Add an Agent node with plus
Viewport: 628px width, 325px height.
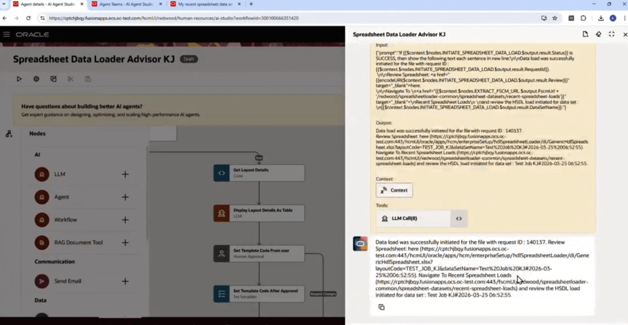(x=126, y=197)
